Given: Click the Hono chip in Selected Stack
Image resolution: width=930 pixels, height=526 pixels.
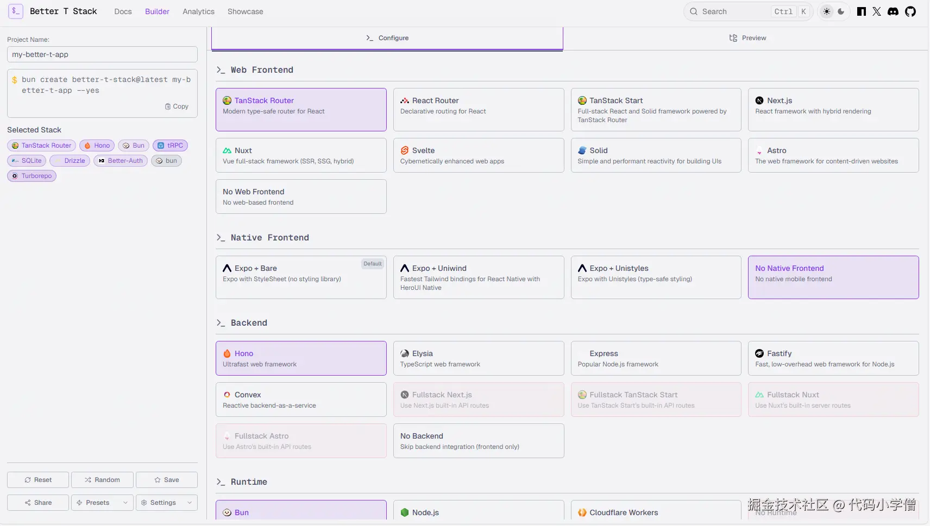Looking at the screenshot, I should (97, 145).
